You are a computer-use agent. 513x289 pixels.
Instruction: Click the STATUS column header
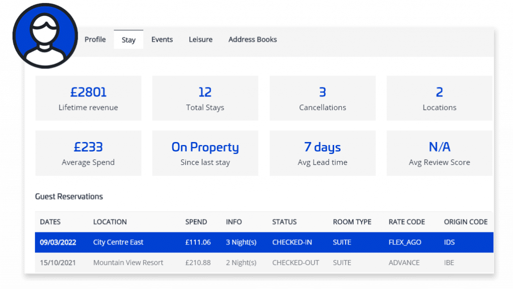point(284,222)
